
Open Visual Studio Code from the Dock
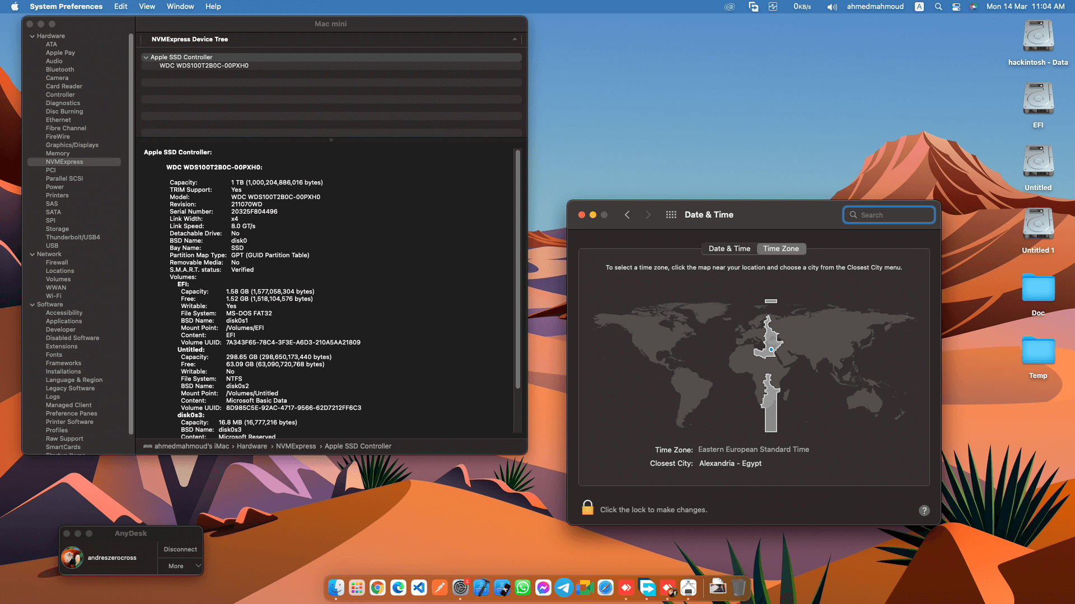tap(419, 588)
